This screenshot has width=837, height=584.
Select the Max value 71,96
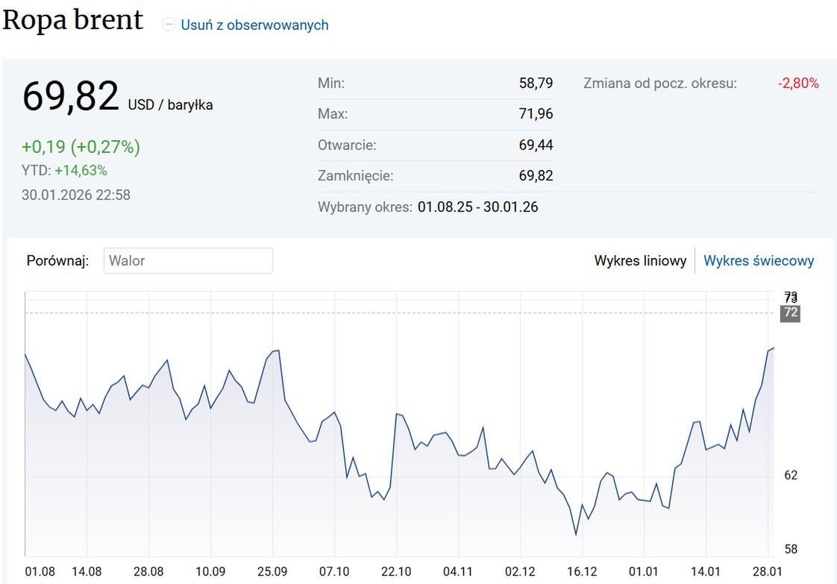click(536, 114)
